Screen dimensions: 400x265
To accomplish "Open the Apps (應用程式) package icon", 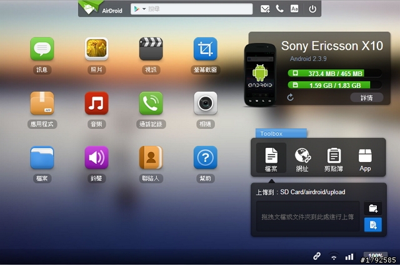I will click(42, 103).
